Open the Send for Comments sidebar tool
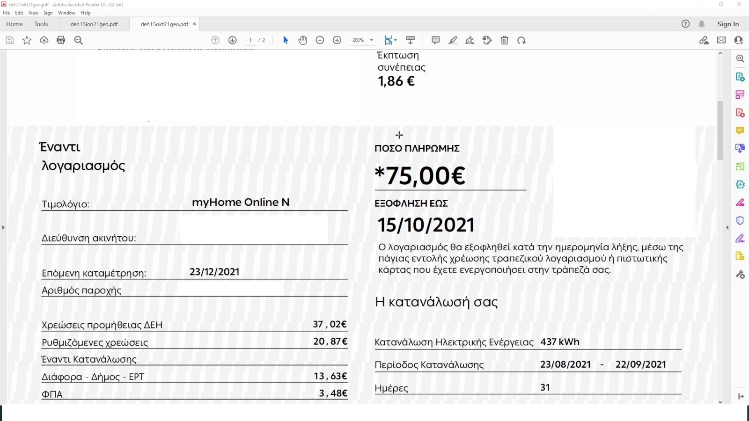This screenshot has width=749, height=421. (x=740, y=256)
